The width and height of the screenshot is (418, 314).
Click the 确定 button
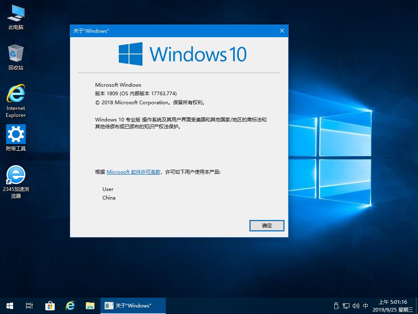tap(267, 226)
